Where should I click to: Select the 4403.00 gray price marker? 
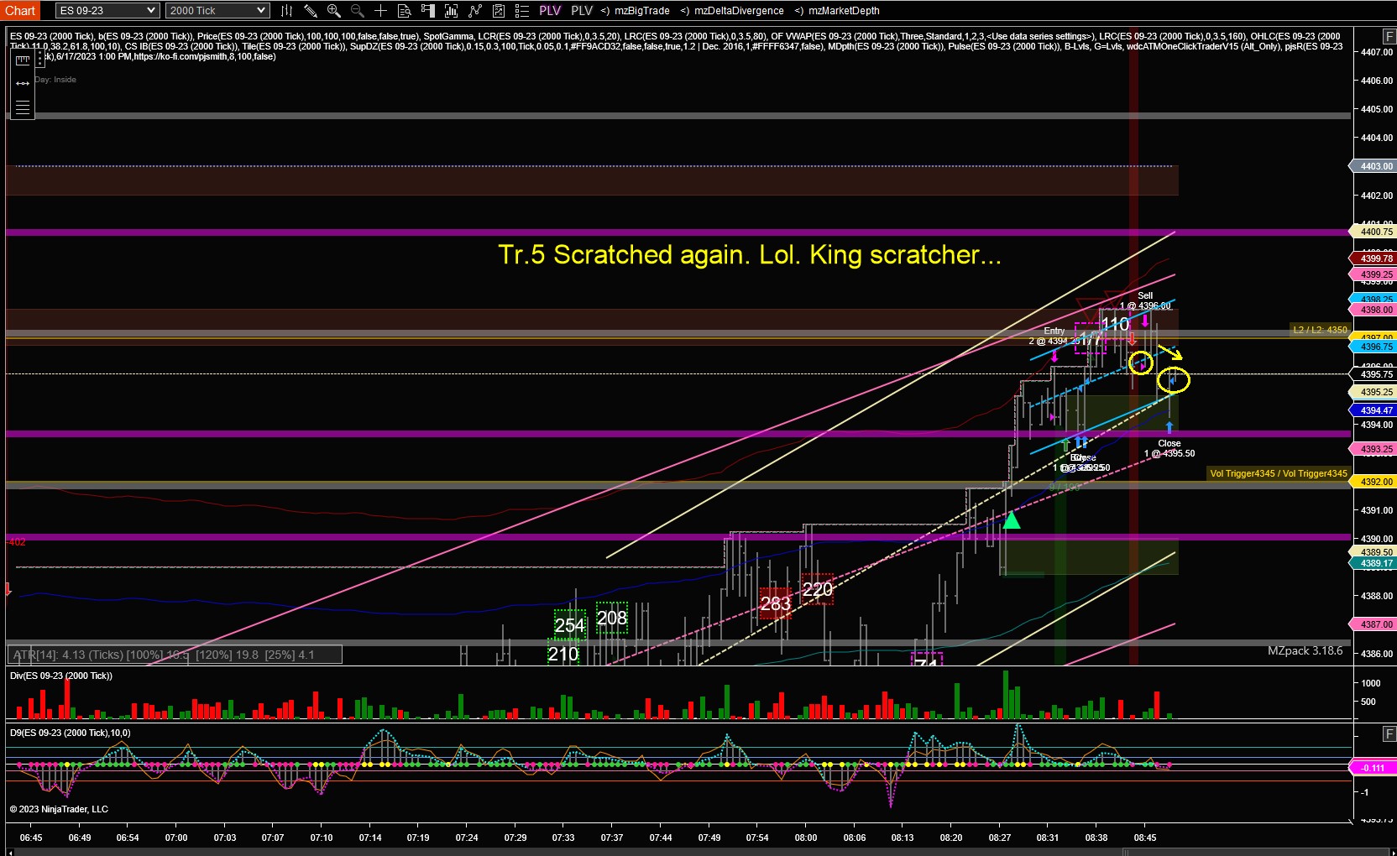[1373, 166]
